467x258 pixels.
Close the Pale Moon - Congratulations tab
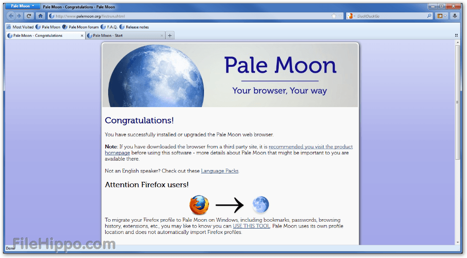82,35
